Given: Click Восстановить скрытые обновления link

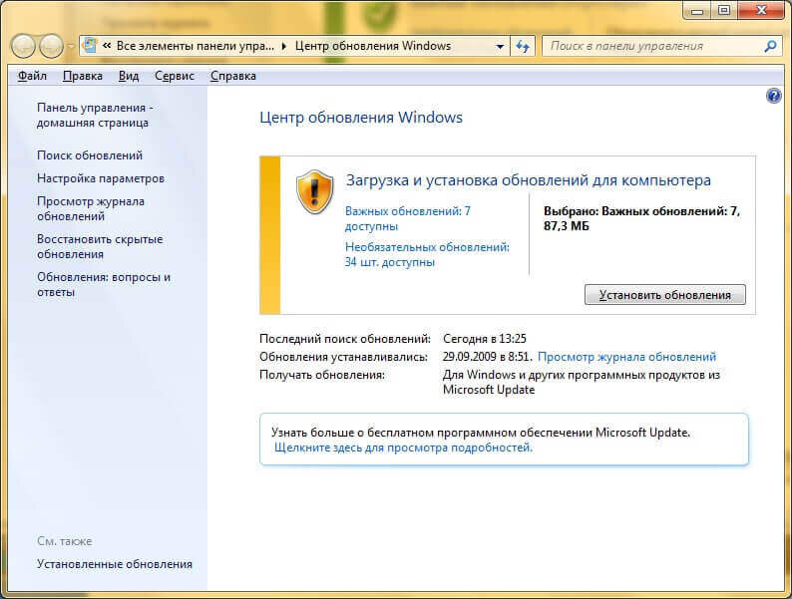Looking at the screenshot, I should (100, 247).
